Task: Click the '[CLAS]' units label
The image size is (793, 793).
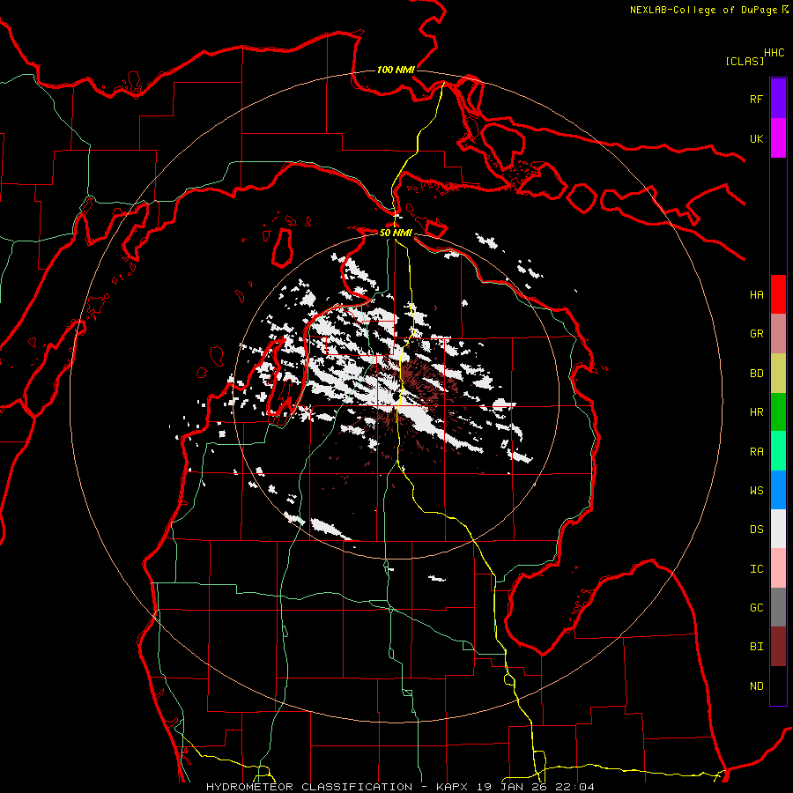Action: 745,61
